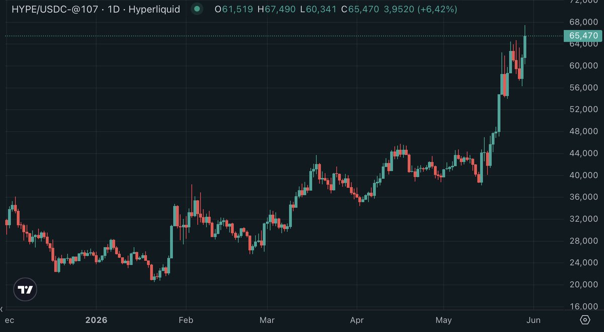Open chart settings gear icon
604x332 pixels.
(x=585, y=319)
